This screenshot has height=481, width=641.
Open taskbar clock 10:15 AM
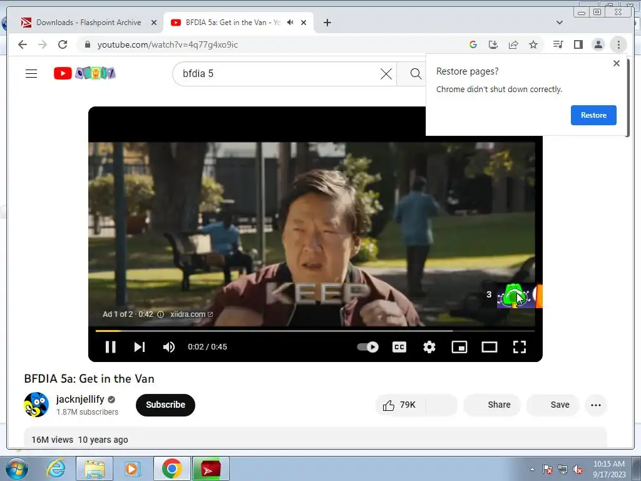(608, 469)
